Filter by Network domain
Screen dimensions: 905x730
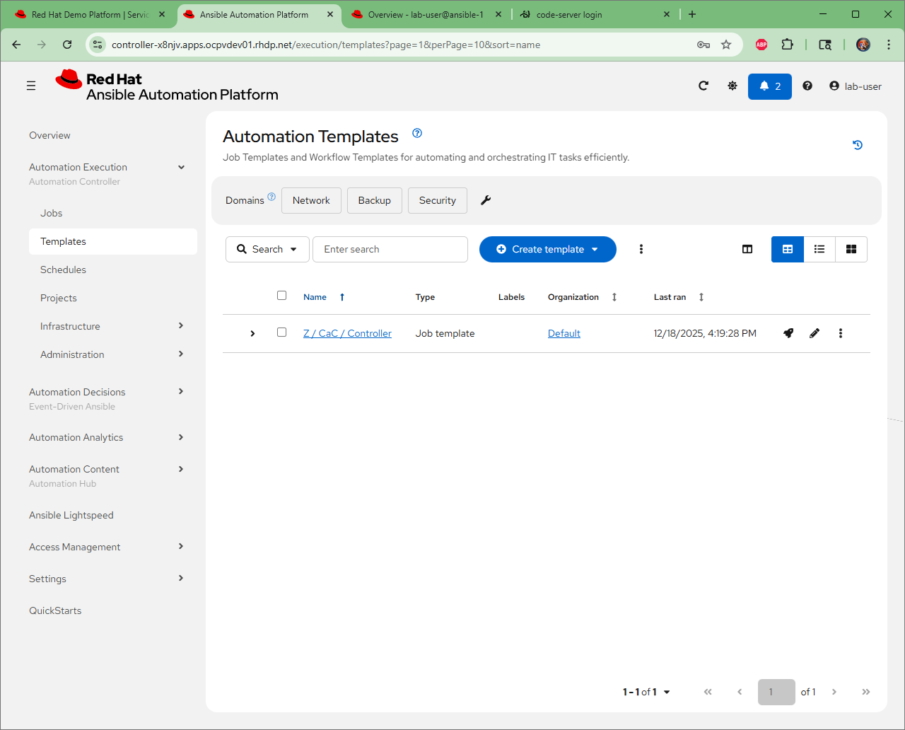[311, 200]
